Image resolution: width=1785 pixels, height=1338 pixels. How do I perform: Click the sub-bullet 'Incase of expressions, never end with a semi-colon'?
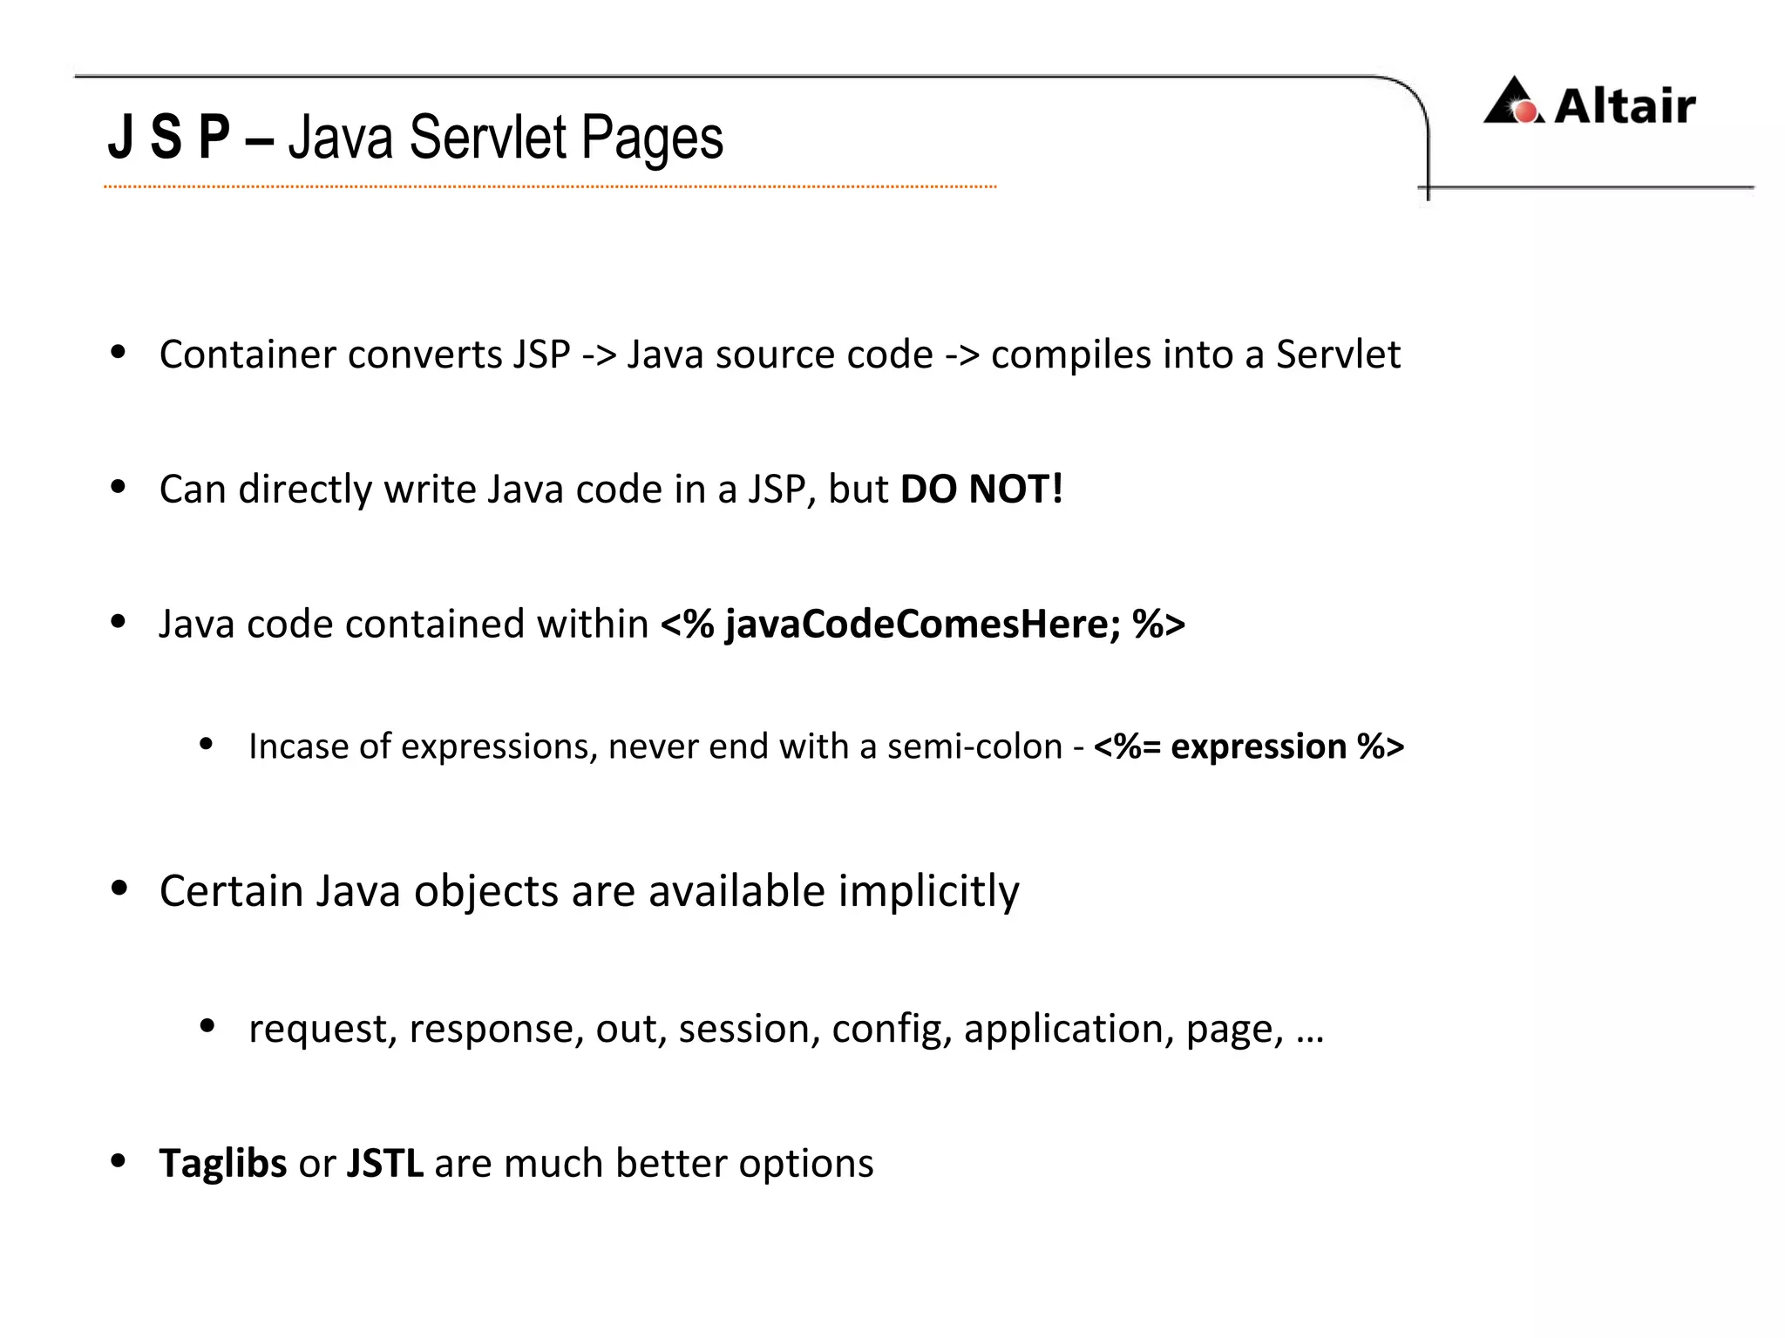655,747
